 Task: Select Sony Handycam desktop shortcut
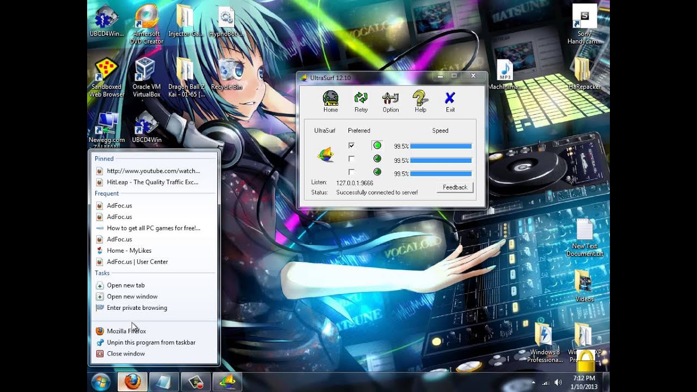click(584, 24)
